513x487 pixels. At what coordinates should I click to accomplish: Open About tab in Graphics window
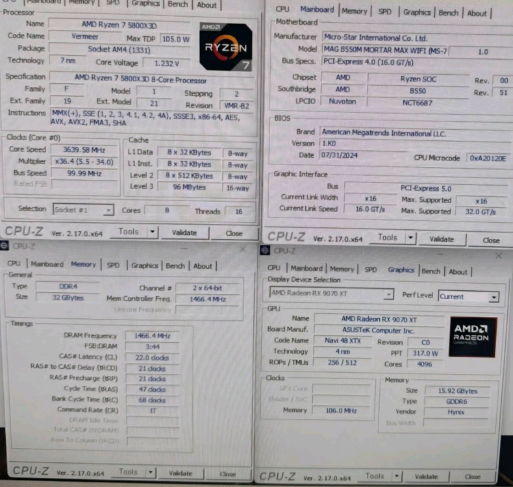[458, 271]
